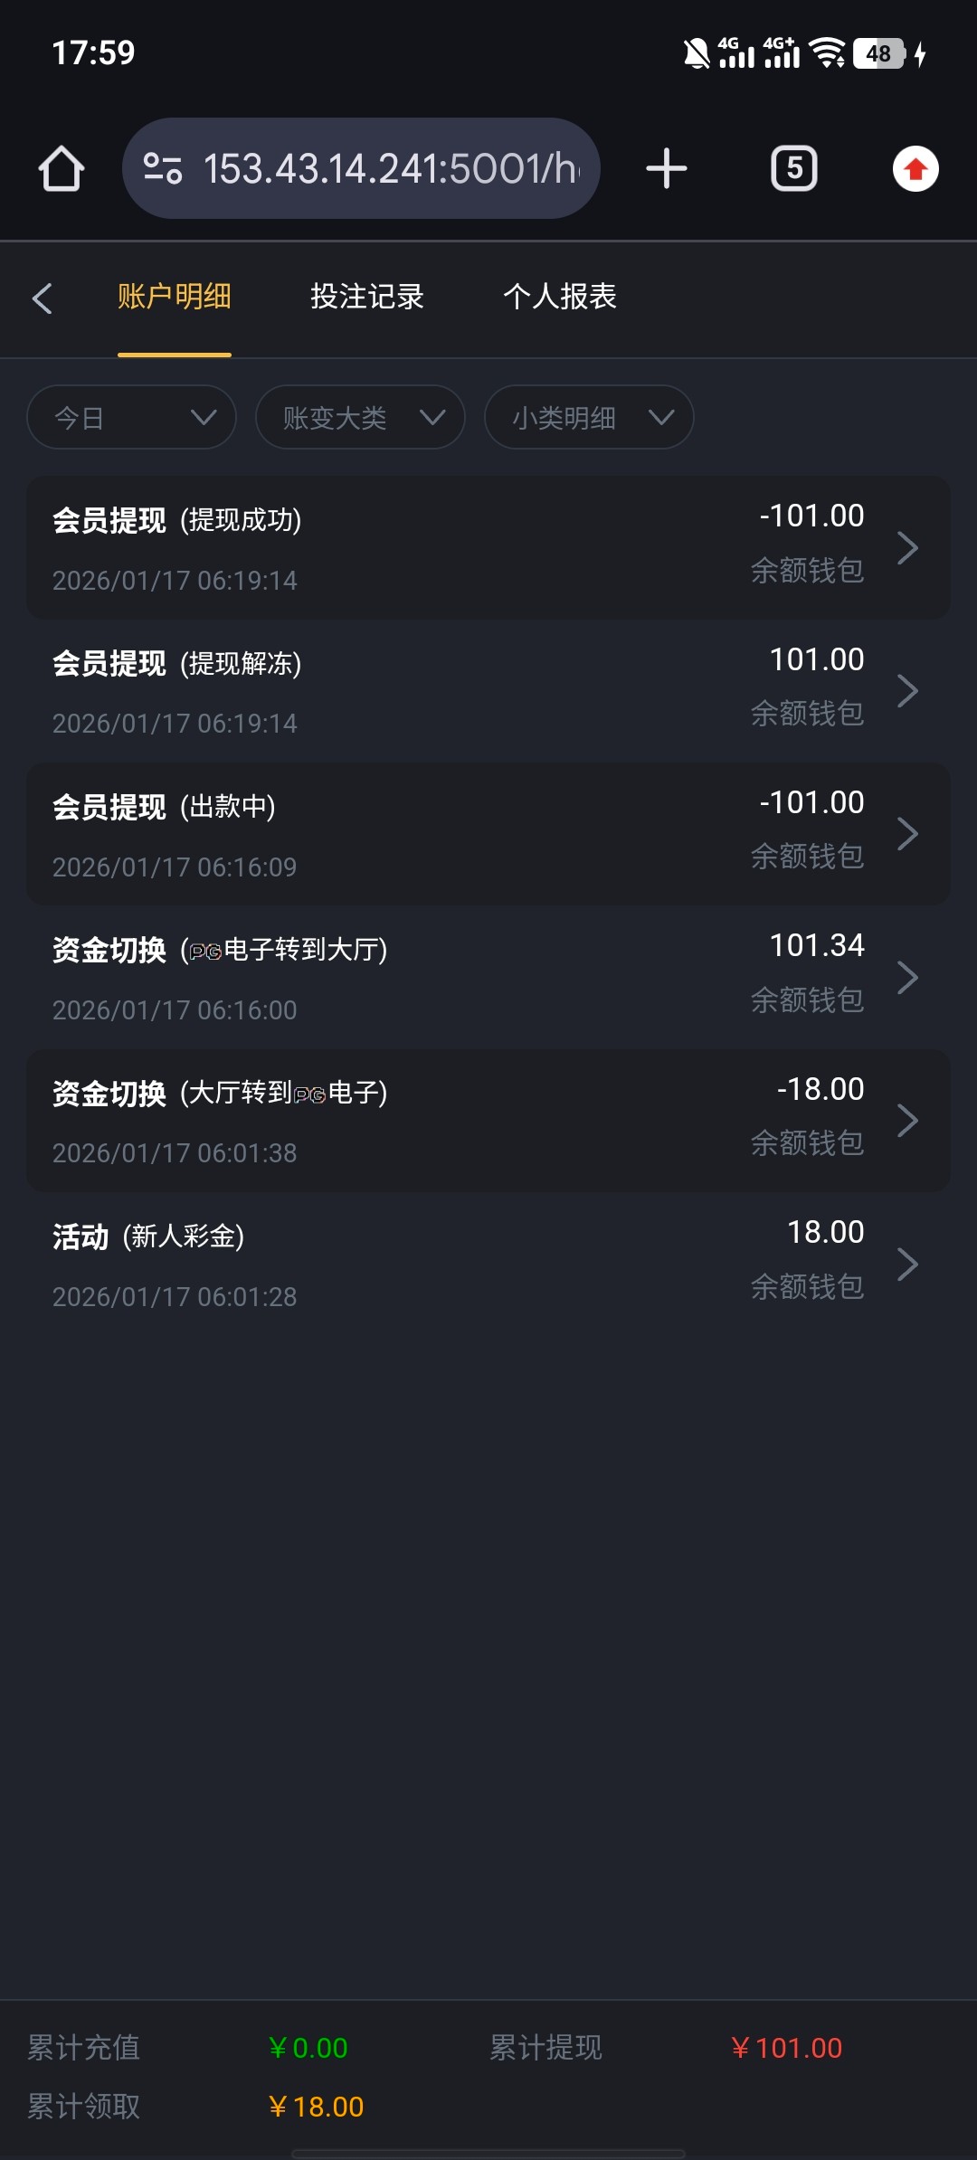The image size is (977, 2160).
Task: Switch to the 投注记录 tab
Action: pyautogui.click(x=367, y=297)
